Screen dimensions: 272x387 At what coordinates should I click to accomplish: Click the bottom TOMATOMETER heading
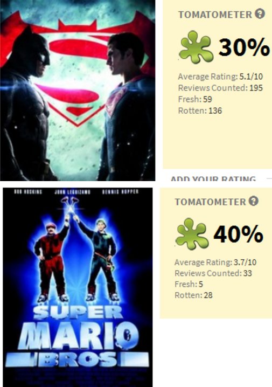(211, 202)
